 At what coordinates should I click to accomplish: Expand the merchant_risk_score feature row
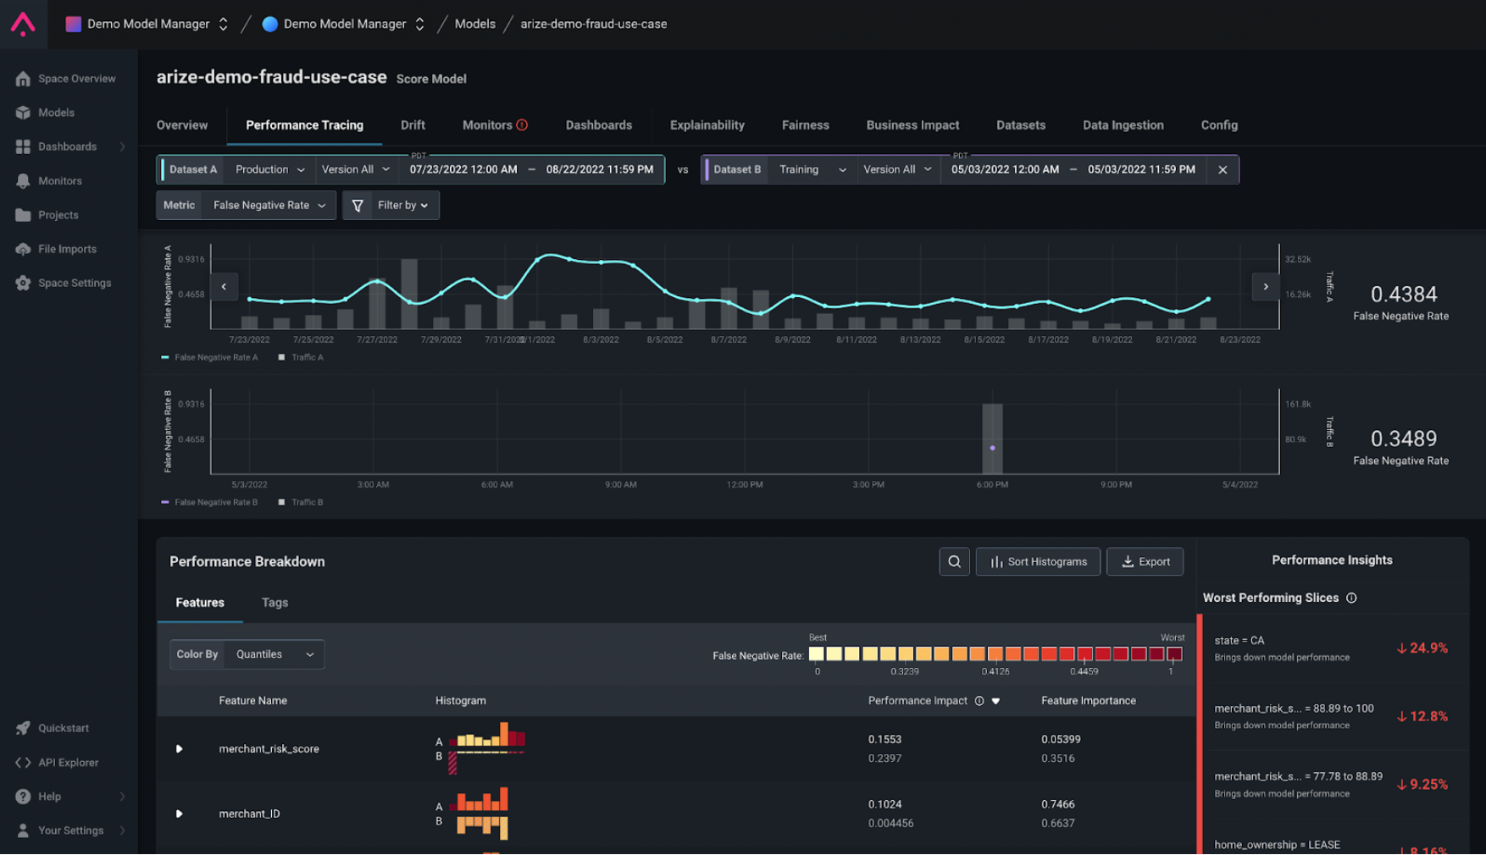point(180,748)
